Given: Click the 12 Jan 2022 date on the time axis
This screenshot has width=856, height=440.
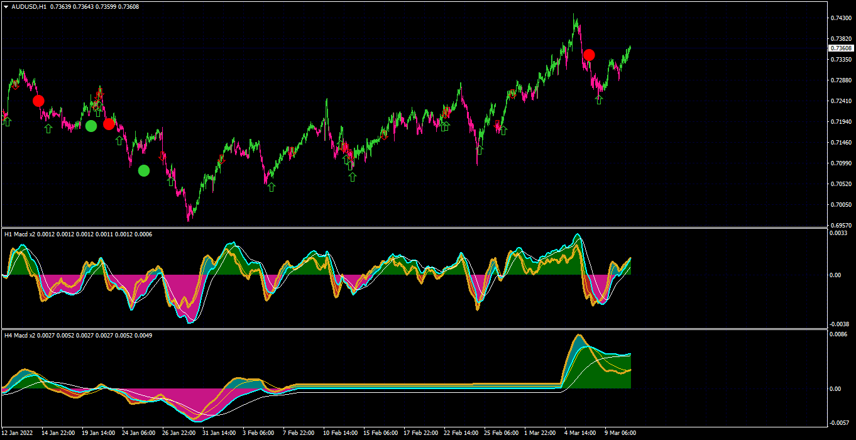Looking at the screenshot, I should click(x=18, y=433).
